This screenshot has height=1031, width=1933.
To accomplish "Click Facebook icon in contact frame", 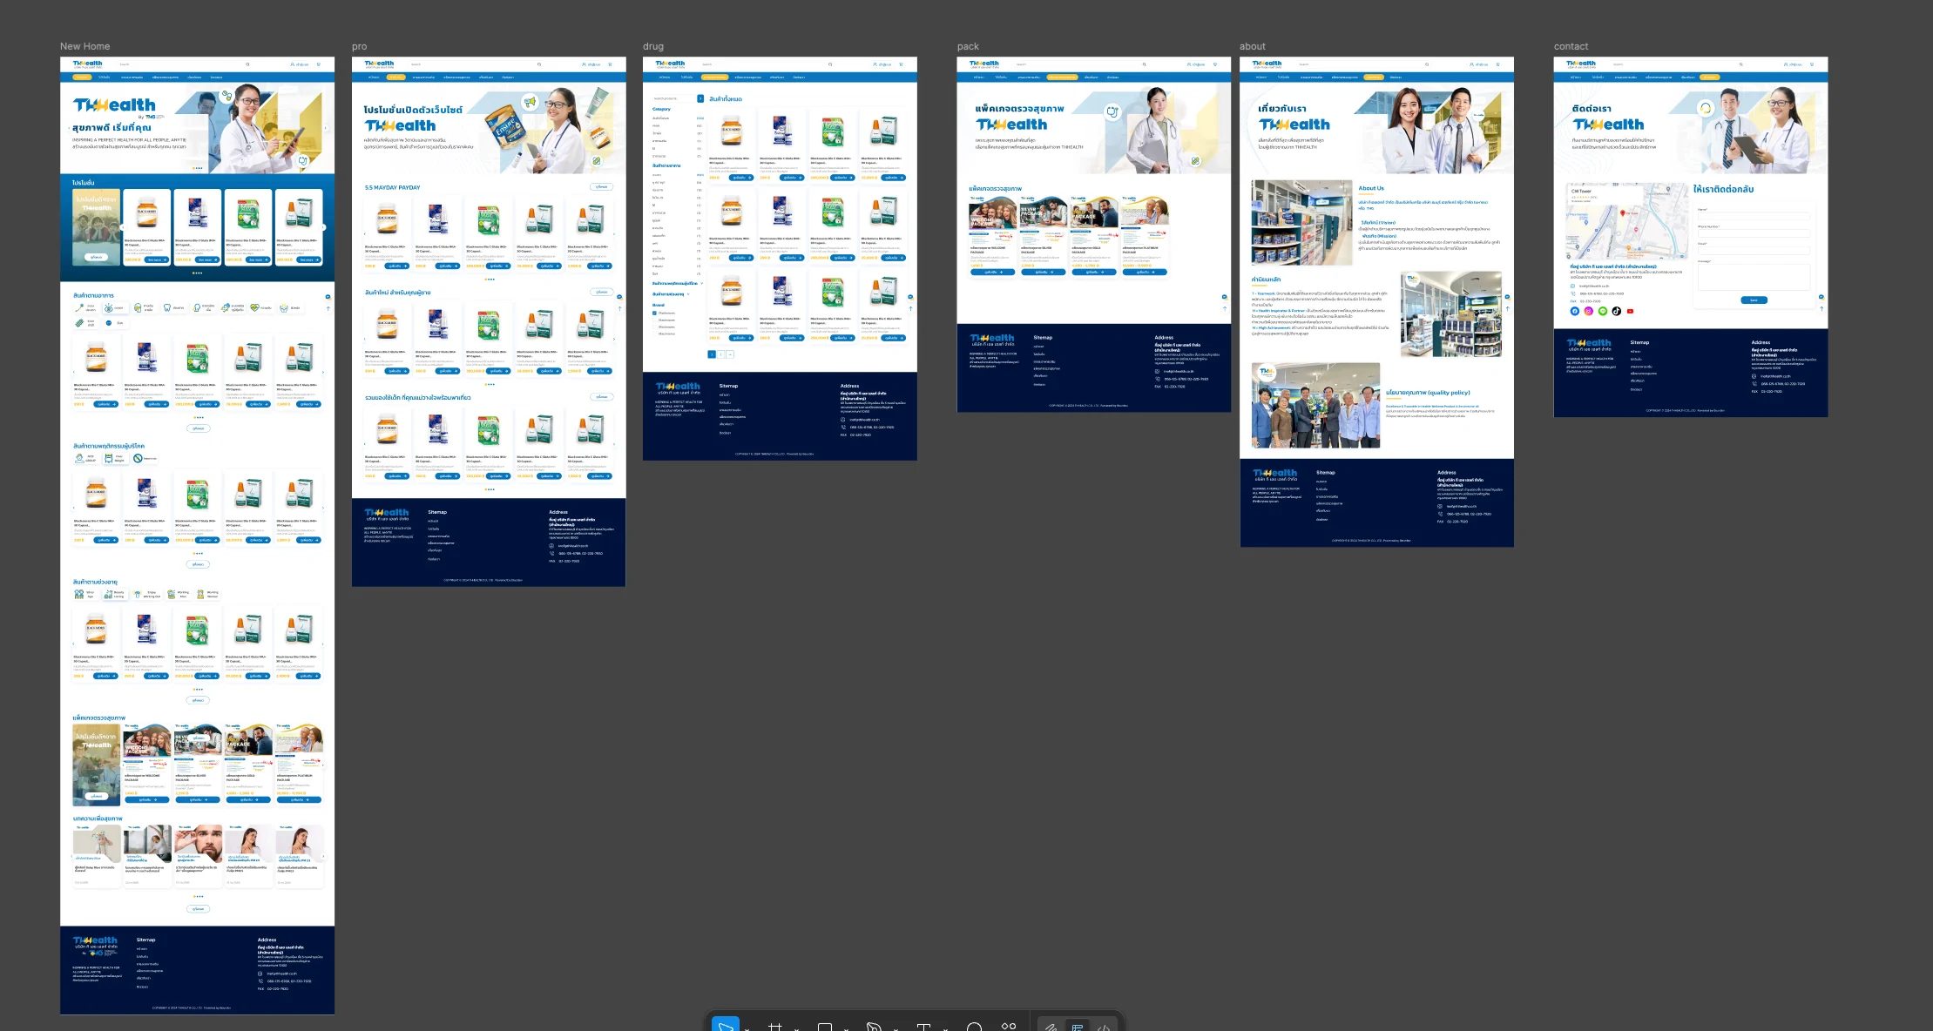I will tap(1574, 311).
